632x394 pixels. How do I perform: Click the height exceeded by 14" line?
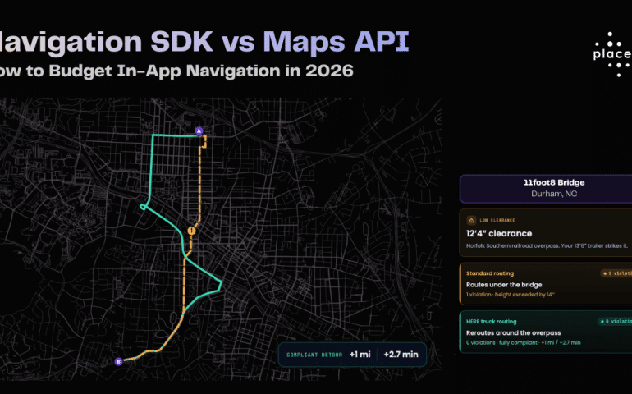coord(511,295)
